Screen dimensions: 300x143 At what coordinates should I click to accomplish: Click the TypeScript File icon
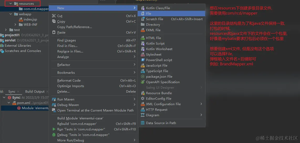(143, 71)
